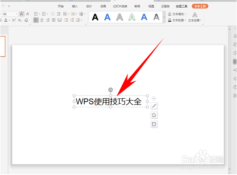Screen dimensions: 237x175
Task: Select the gray outlined text style preset
Action: (x=120, y=17)
